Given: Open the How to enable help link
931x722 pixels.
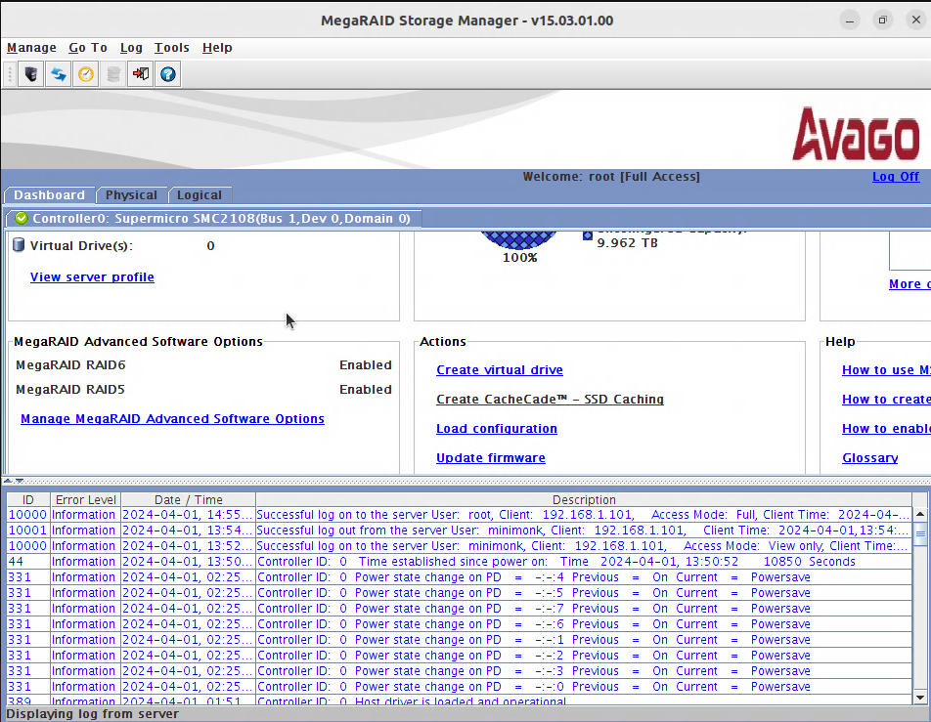Looking at the screenshot, I should [x=886, y=428].
